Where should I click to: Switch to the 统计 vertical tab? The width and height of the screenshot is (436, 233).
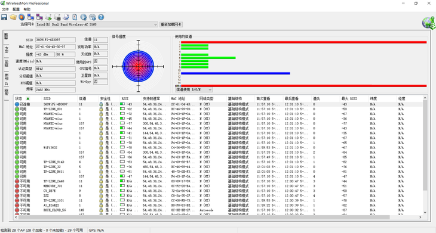pyautogui.click(x=6, y=49)
